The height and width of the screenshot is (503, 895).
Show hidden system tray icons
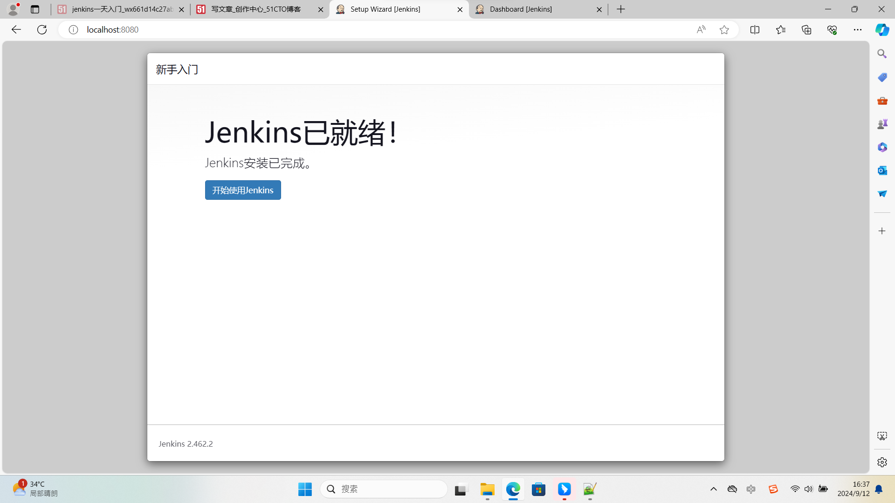[x=713, y=489]
